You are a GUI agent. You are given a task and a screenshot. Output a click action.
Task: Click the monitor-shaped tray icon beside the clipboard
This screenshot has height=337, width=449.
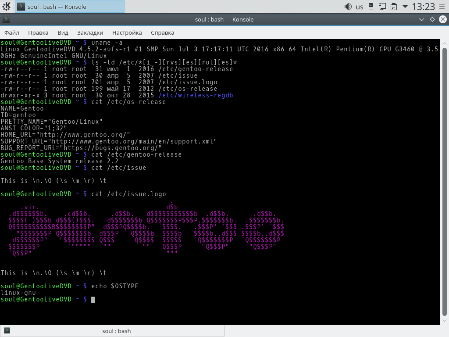[x=382, y=7]
